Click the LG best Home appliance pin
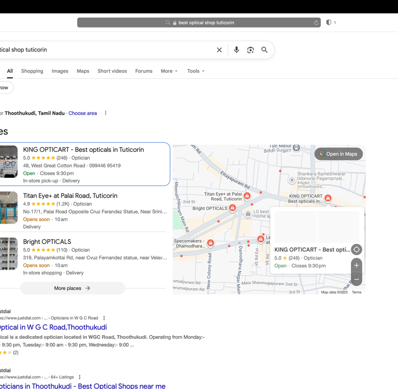 pyautogui.click(x=248, y=214)
